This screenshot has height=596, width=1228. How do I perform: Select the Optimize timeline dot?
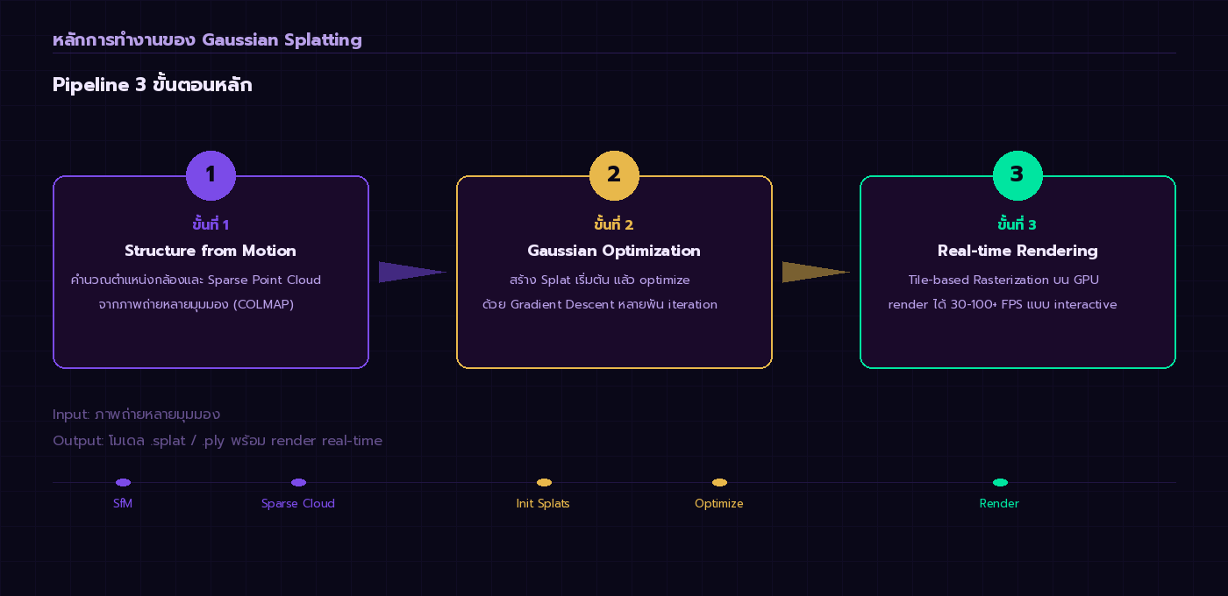coord(719,482)
